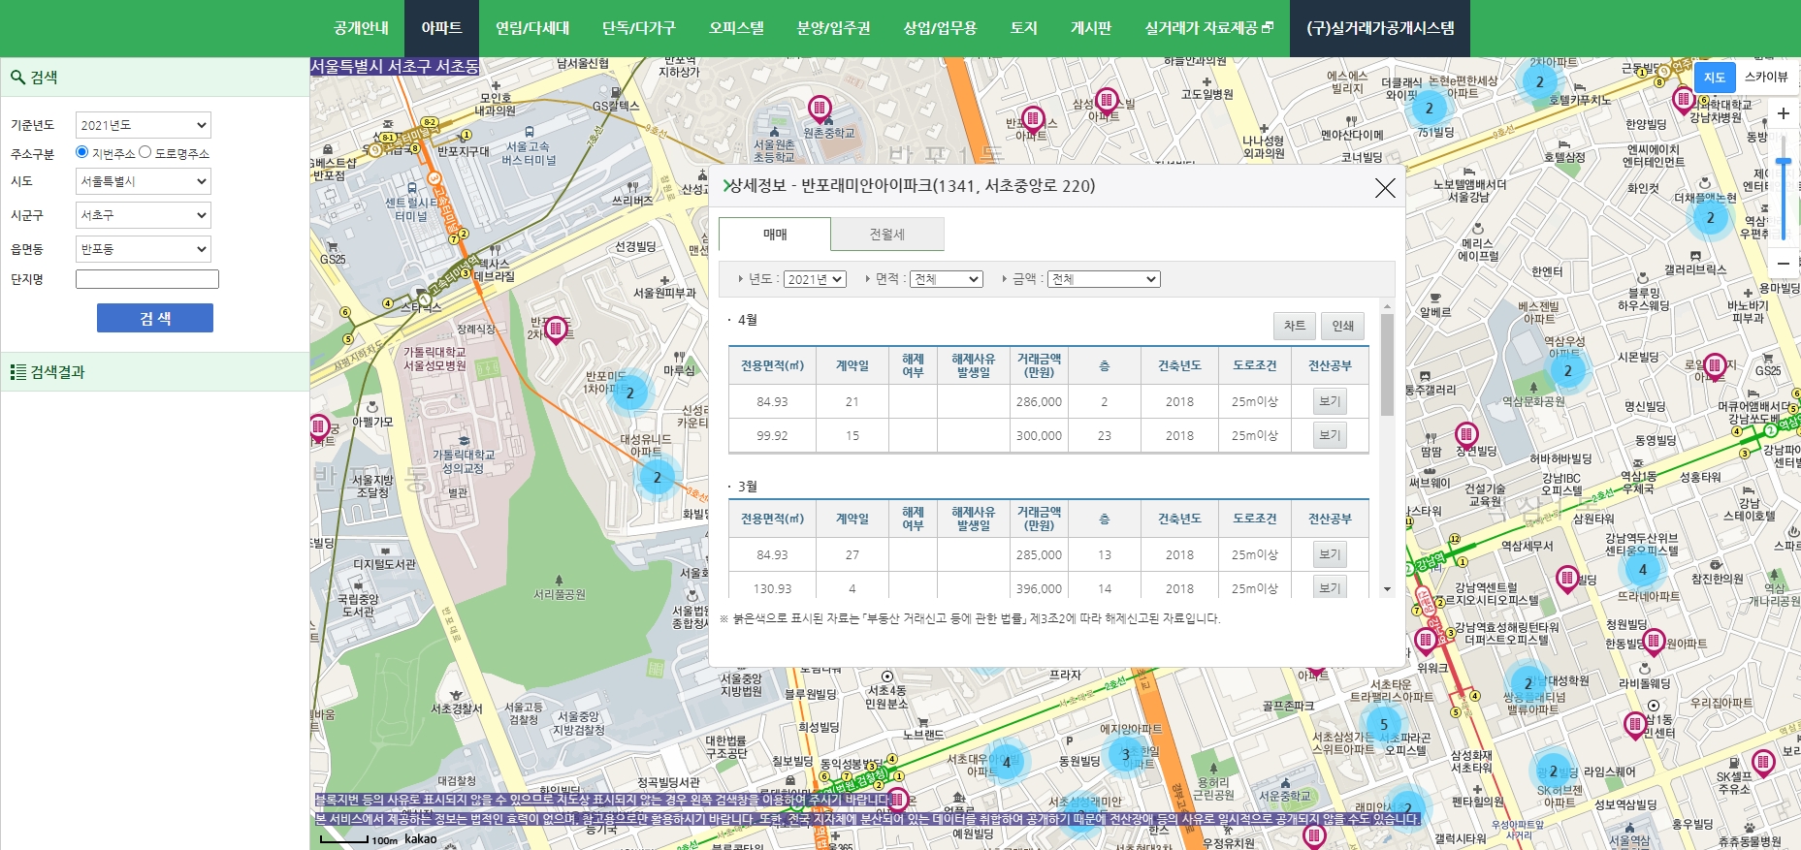The height and width of the screenshot is (850, 1801).
Task: Click the cluster marker 5 near 트라팰리스아파트
Action: tap(1384, 724)
